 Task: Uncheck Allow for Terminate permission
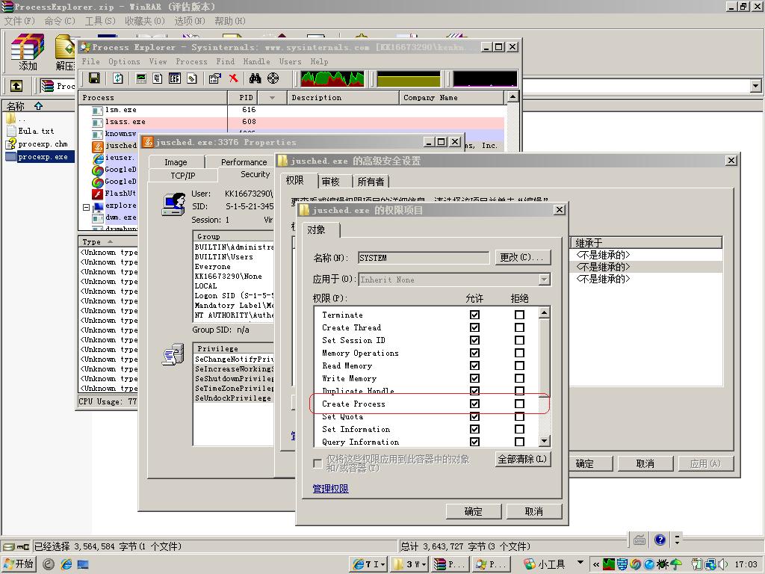coord(474,315)
